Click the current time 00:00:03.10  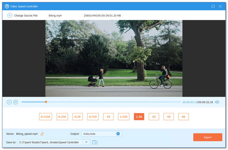click(x=190, y=102)
